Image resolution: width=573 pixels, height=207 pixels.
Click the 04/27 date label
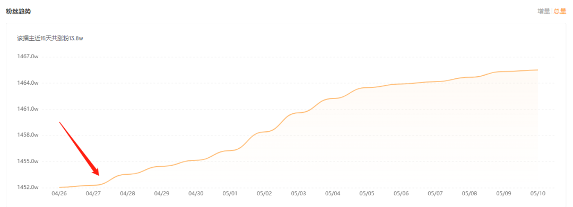point(93,194)
